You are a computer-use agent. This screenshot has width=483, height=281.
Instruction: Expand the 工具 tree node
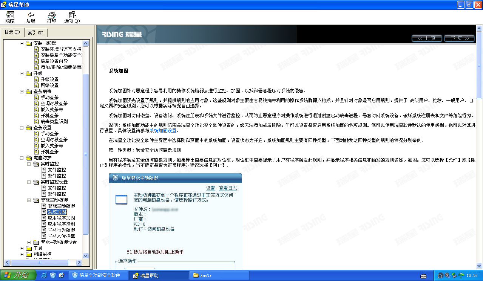[22, 248]
